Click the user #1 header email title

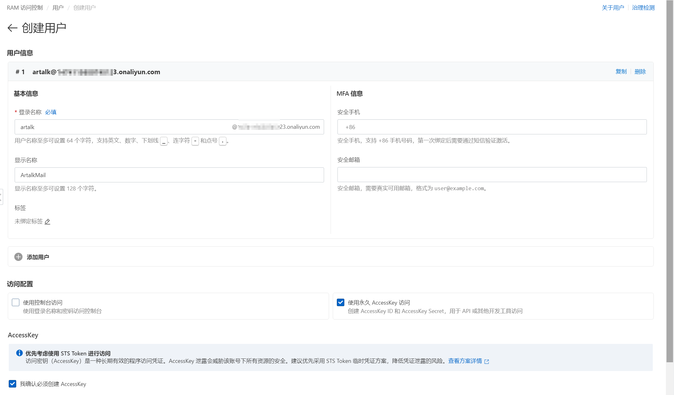click(x=96, y=72)
